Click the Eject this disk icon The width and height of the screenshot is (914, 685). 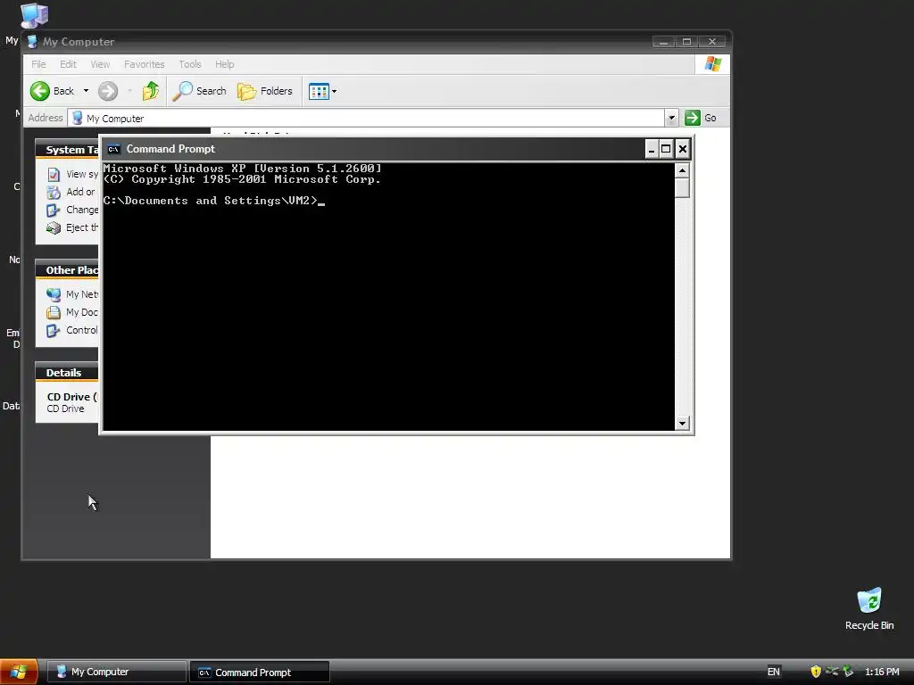(x=54, y=227)
